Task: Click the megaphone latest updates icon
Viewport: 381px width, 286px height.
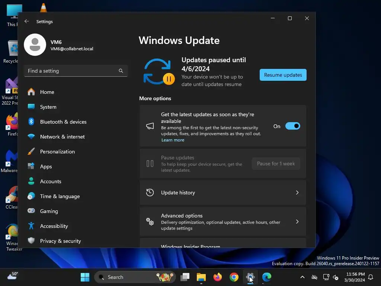Action: tap(150, 126)
